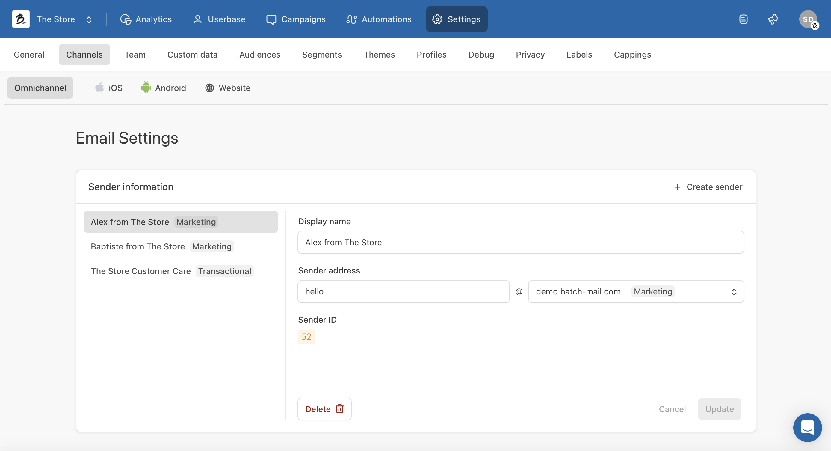
Task: Click the Display name input field
Action: (521, 242)
